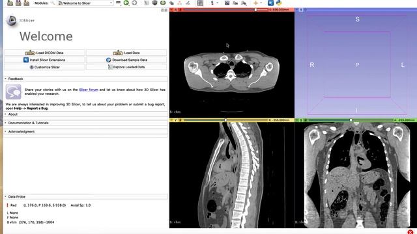
Task: Click the green slice view G label
Action: pyautogui.click(x=301, y=120)
